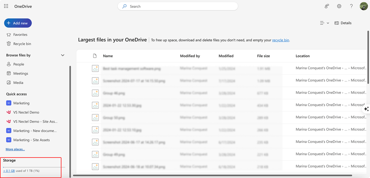The width and height of the screenshot is (370, 178).
Task: Collapse the Browse files by section
Action: point(63,55)
